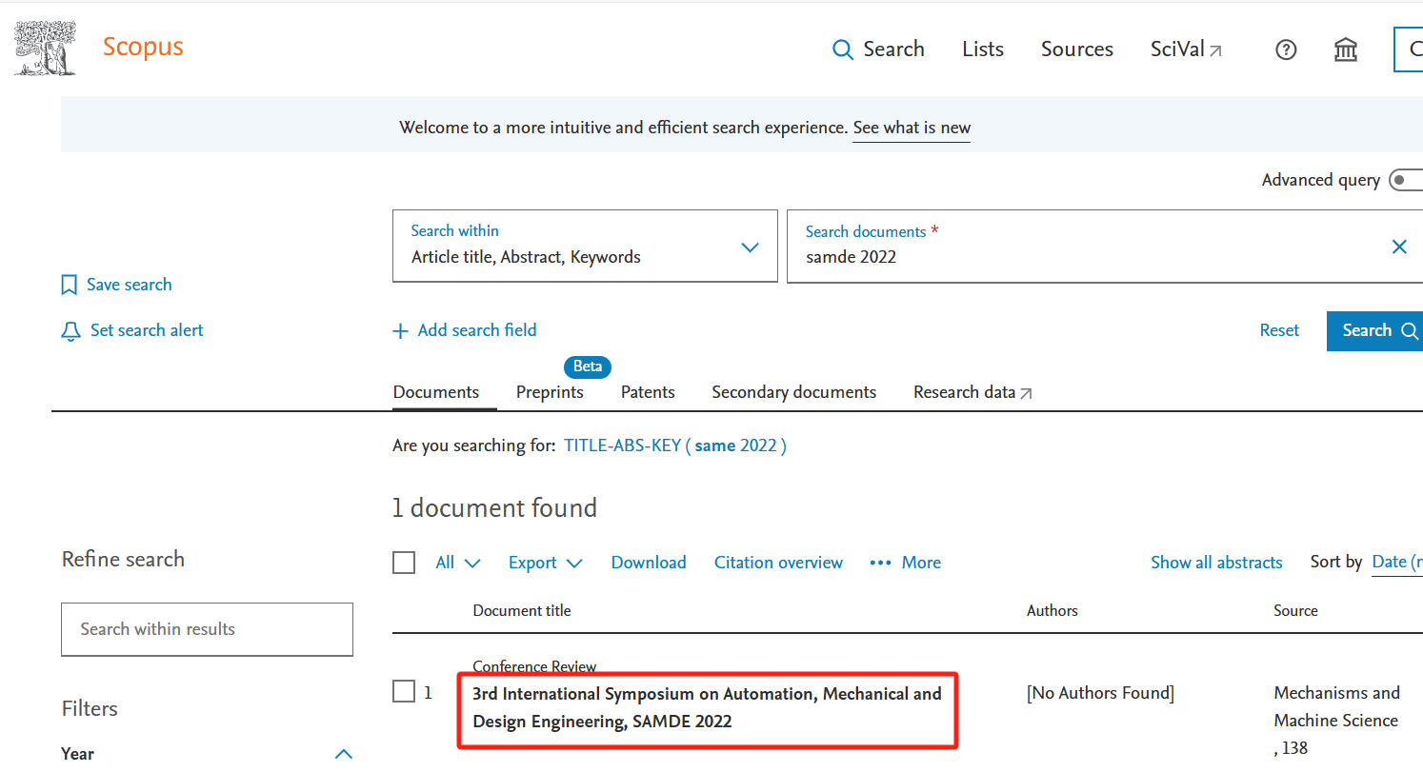
Task: Expand the Export dropdown
Action: (x=546, y=563)
